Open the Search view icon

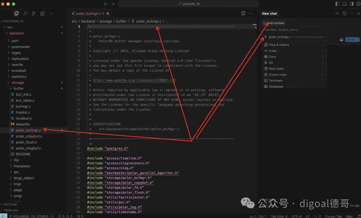(25, 13)
